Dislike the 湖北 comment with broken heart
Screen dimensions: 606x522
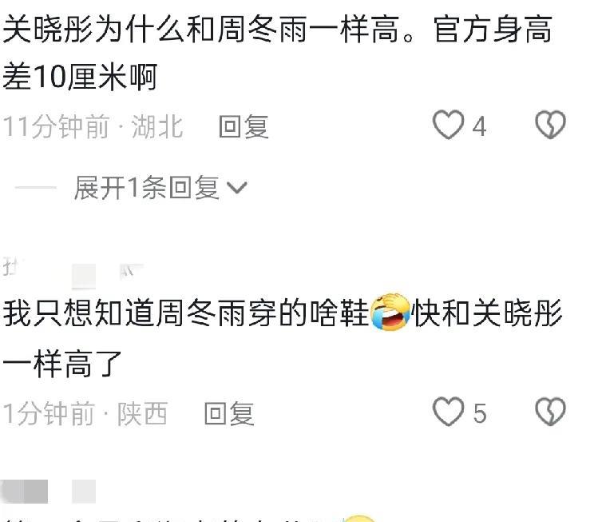pos(550,125)
